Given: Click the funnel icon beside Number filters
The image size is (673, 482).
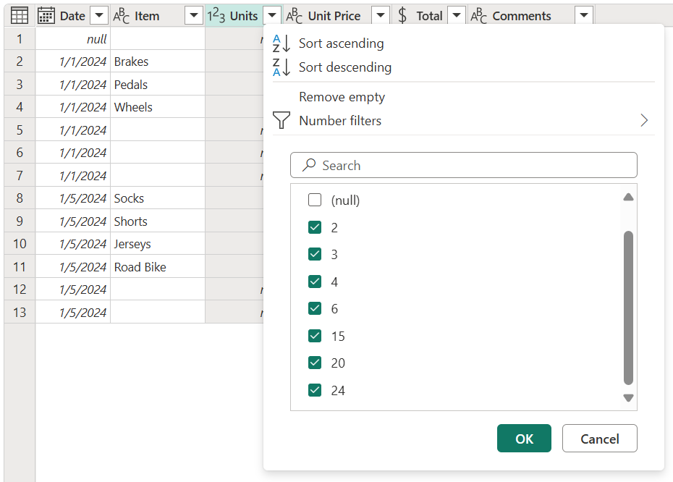Looking at the screenshot, I should pos(282,120).
